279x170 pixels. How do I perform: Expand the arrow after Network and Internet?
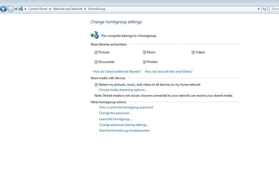tap(85, 9)
